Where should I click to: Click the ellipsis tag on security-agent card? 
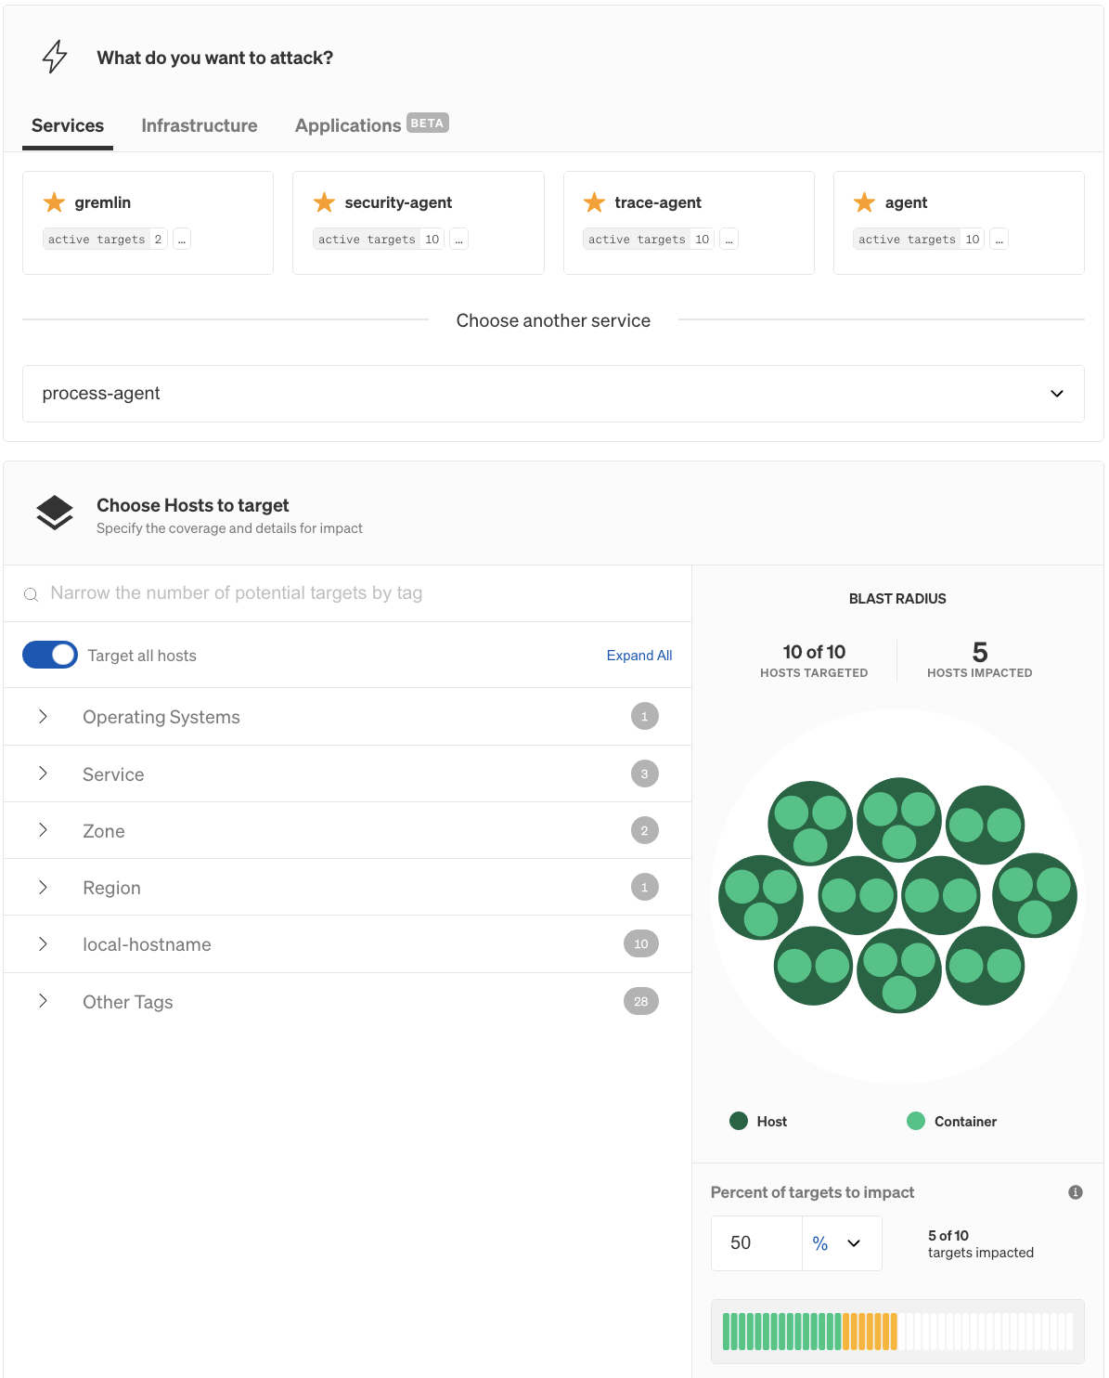(458, 240)
